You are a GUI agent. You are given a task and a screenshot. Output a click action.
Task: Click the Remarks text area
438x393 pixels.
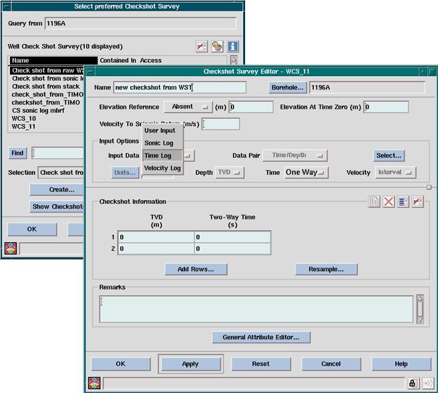(256, 310)
